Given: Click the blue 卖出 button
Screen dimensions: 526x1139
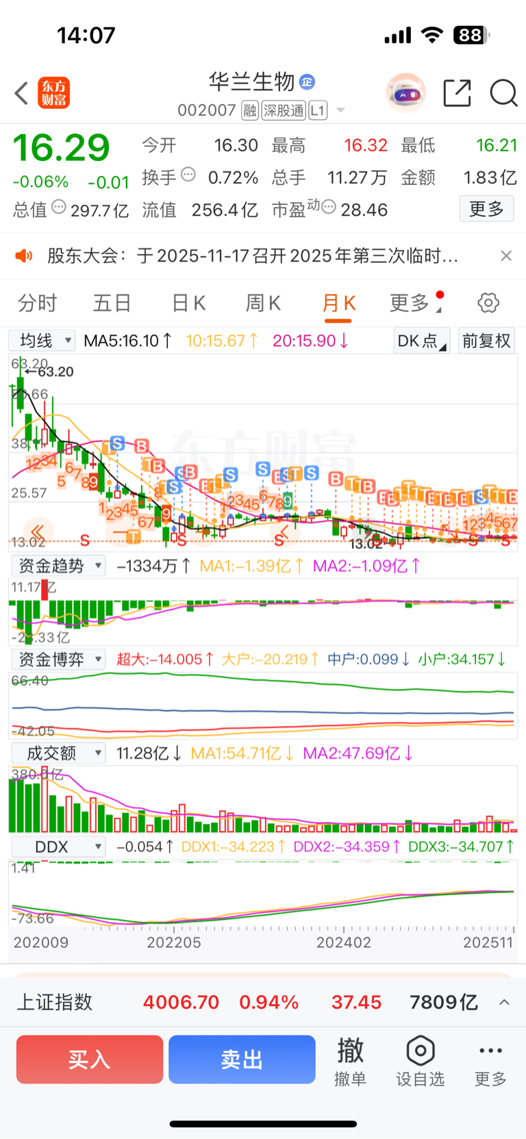Looking at the screenshot, I should 242,1060.
